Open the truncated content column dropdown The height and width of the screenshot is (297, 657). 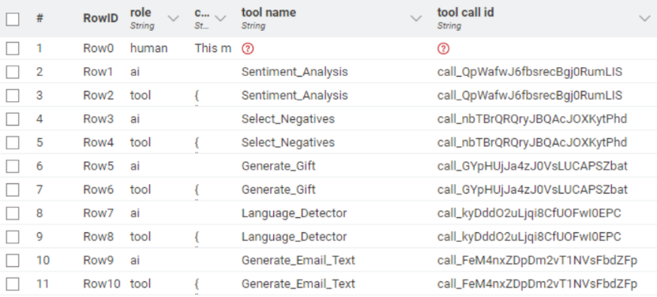point(220,18)
